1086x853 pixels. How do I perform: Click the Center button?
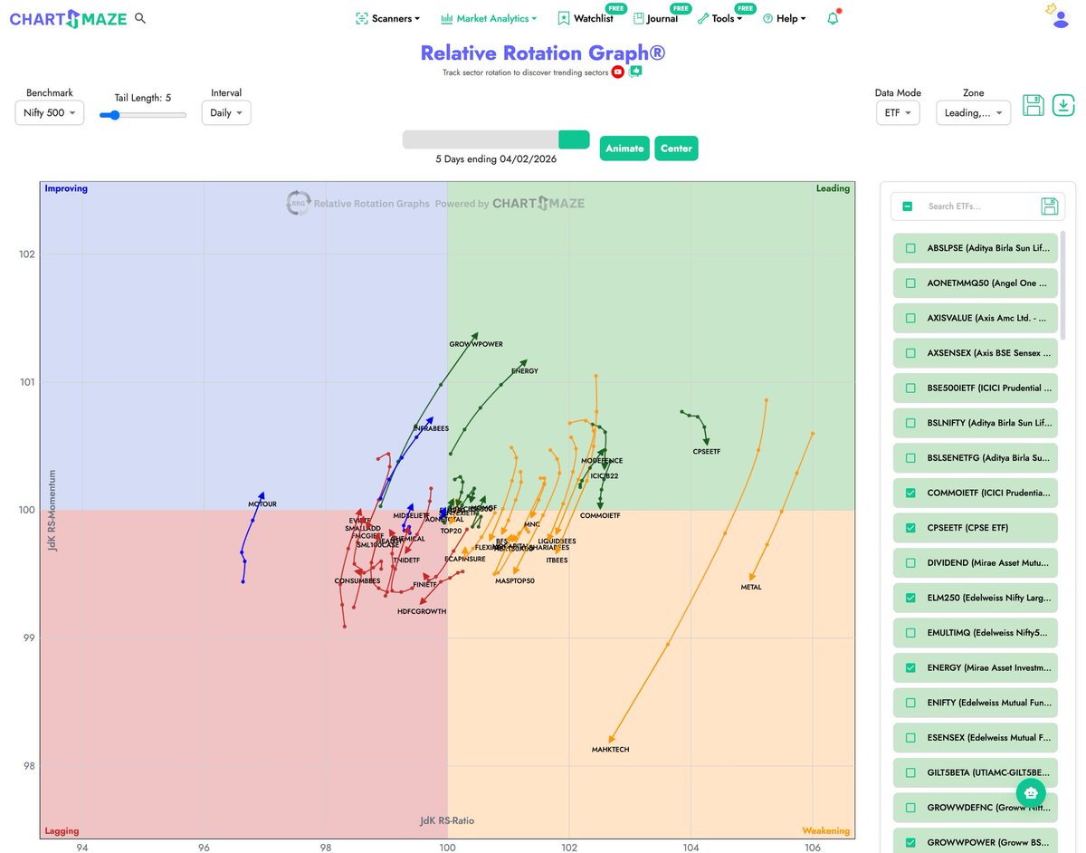pyautogui.click(x=676, y=149)
